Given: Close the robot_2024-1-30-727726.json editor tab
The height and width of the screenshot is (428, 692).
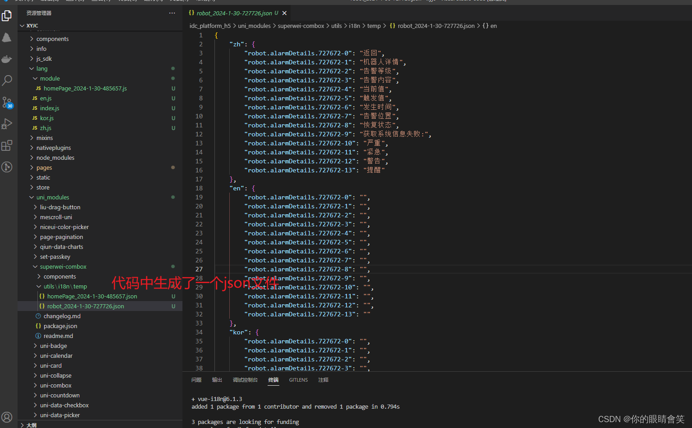Looking at the screenshot, I should (x=284, y=13).
